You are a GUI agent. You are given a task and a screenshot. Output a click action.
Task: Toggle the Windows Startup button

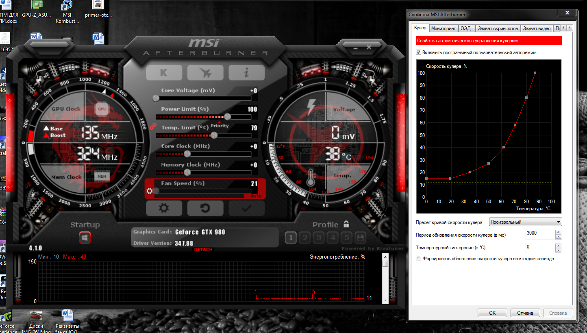[85, 238]
